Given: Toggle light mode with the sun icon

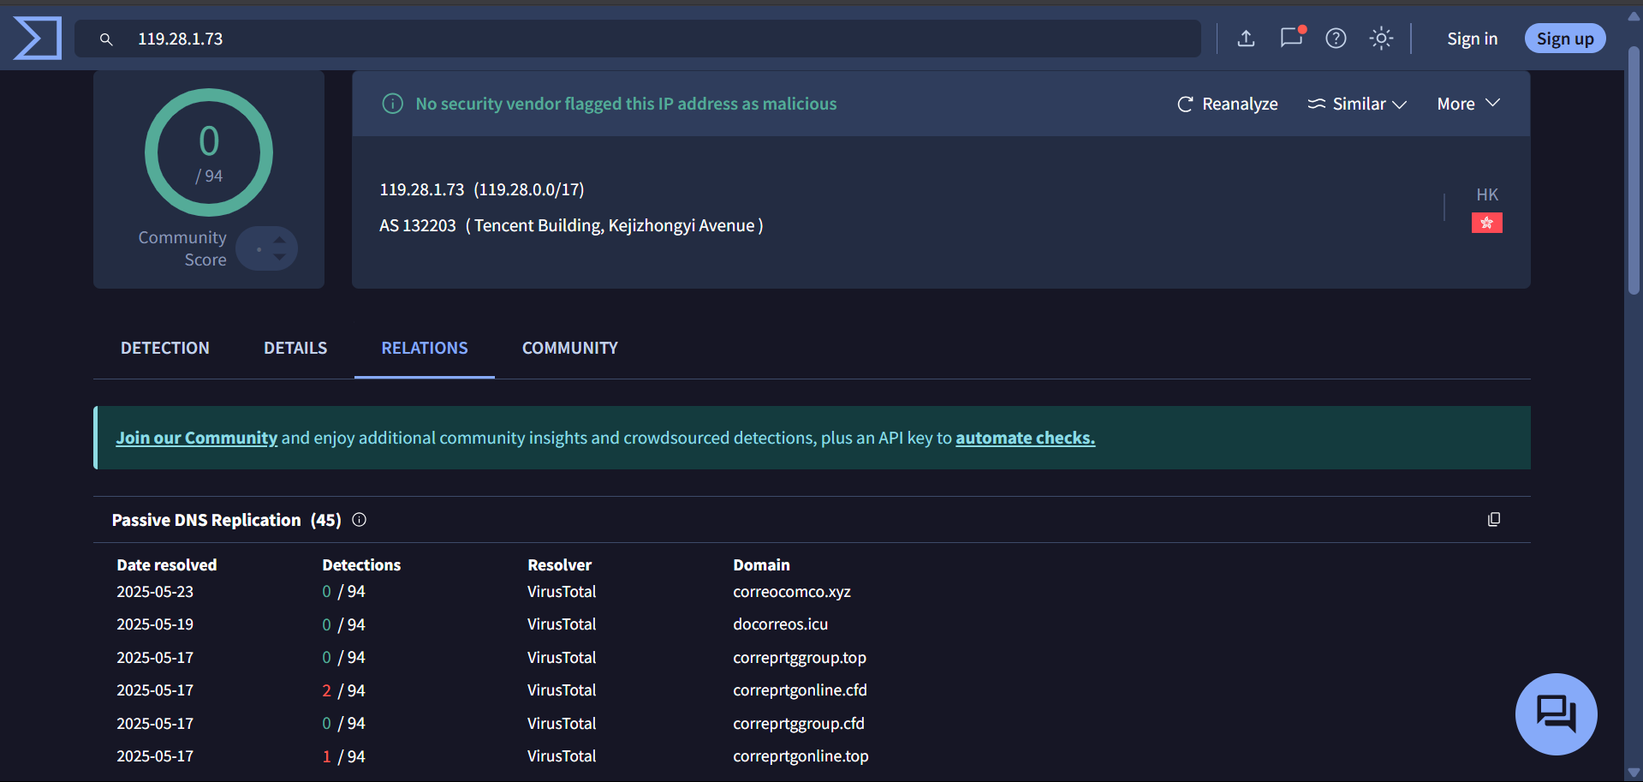Looking at the screenshot, I should point(1381,38).
